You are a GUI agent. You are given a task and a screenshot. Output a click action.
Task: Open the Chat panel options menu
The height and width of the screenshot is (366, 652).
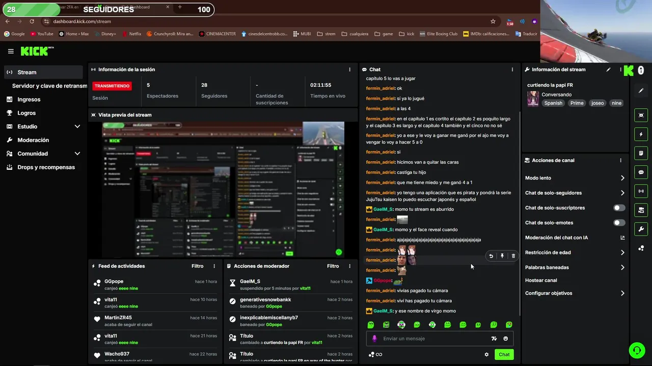coord(512,70)
